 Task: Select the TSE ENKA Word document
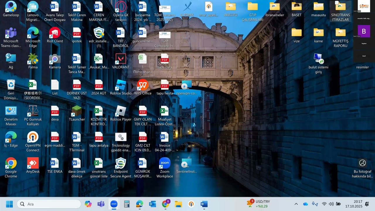click(x=55, y=166)
